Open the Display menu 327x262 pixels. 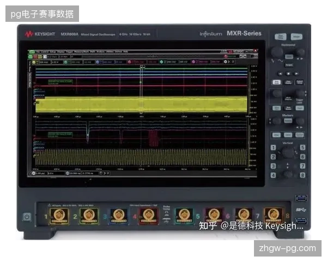[x=61, y=52]
